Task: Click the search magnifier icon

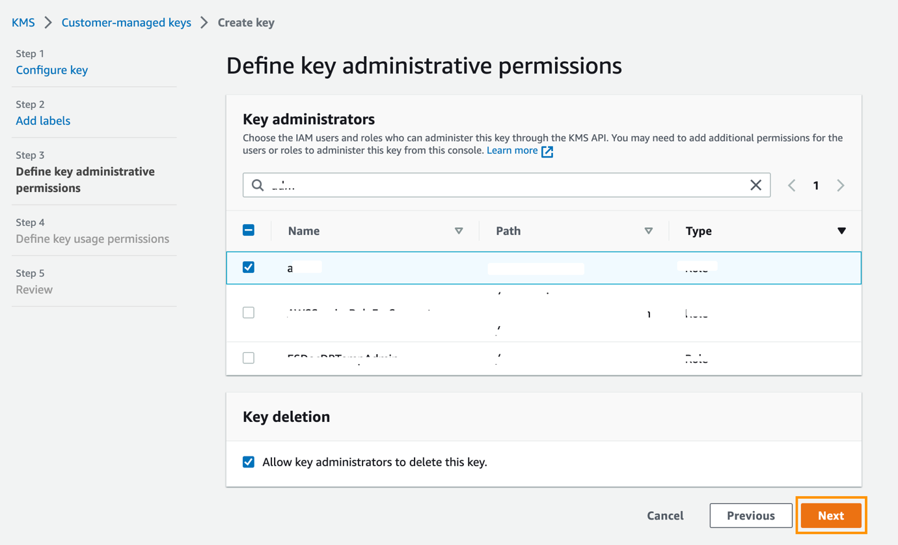Action: (257, 185)
